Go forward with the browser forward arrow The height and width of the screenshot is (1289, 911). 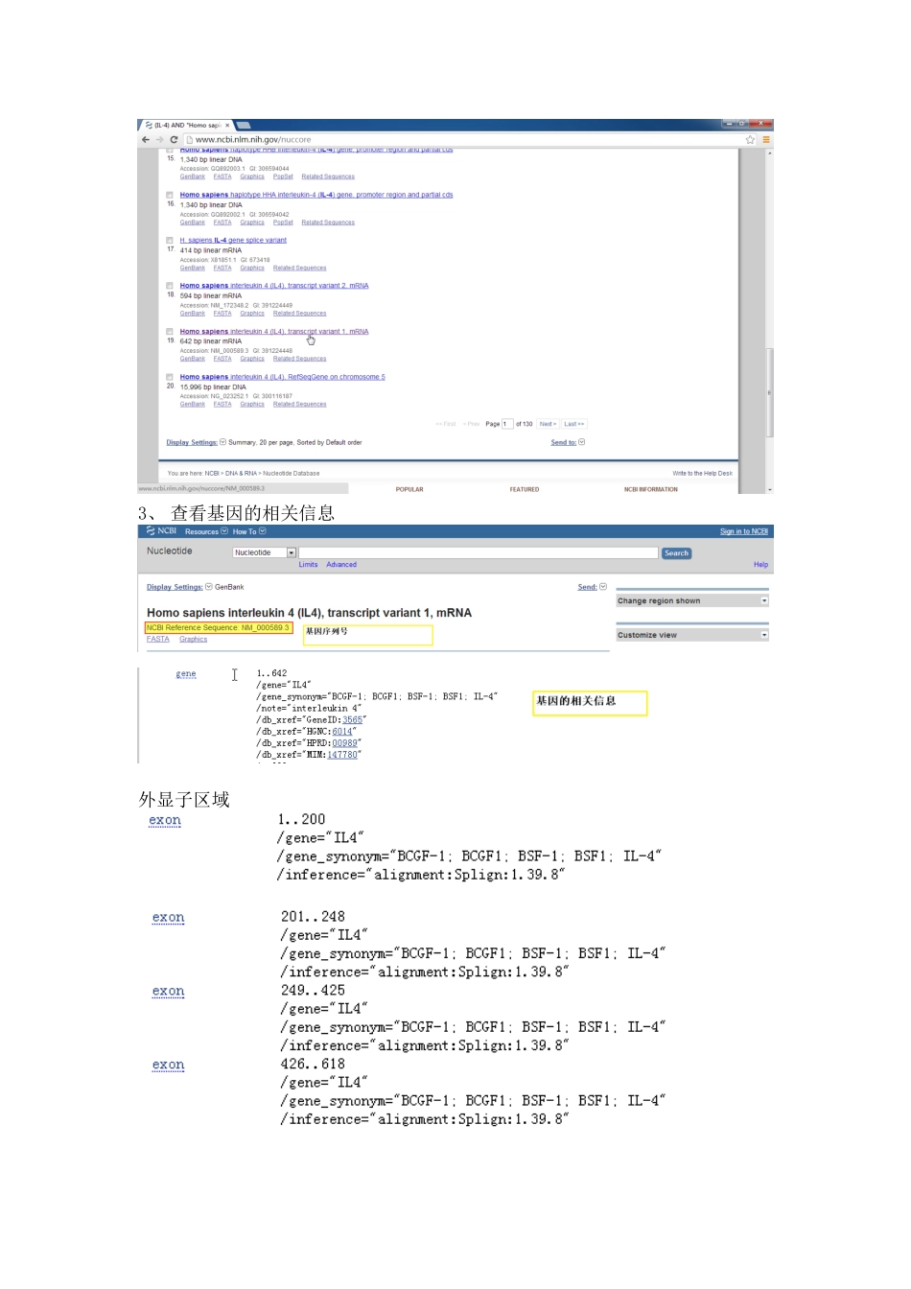pos(159,139)
